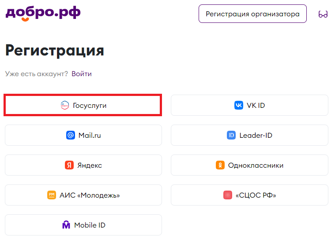Register via Госуслуги button
The width and height of the screenshot is (335, 239).
[83, 105]
